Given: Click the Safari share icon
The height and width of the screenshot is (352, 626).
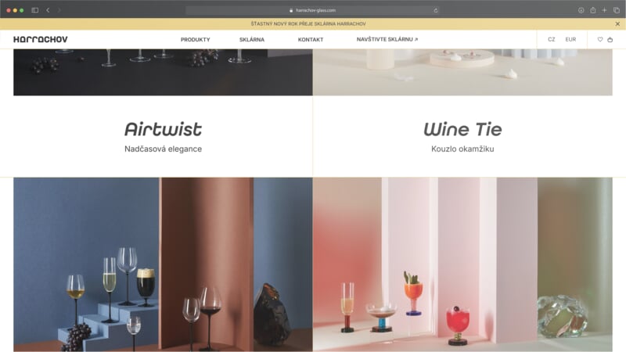Looking at the screenshot, I should coord(593,10).
